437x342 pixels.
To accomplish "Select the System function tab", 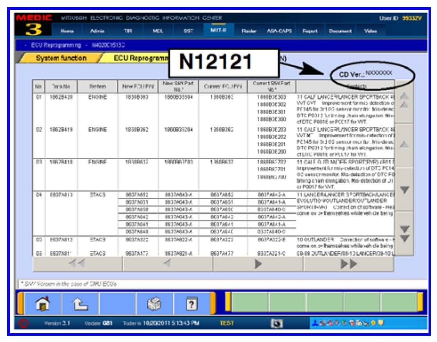I will pos(61,59).
